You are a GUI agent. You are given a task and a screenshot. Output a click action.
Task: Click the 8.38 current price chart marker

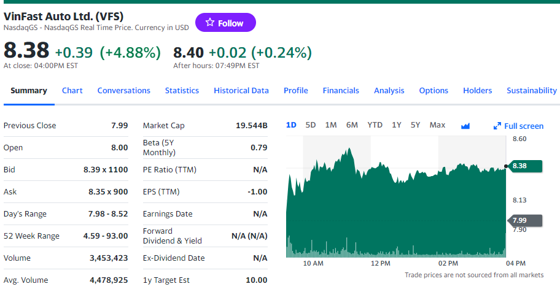pyautogui.click(x=525, y=166)
